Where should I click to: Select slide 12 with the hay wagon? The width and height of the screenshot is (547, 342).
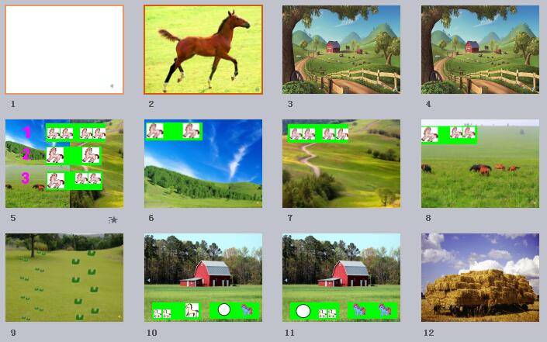pos(480,278)
